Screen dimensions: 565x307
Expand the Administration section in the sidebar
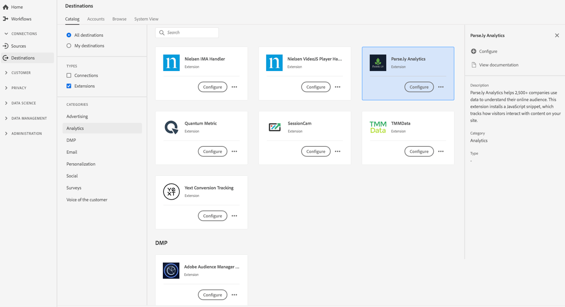coord(6,133)
